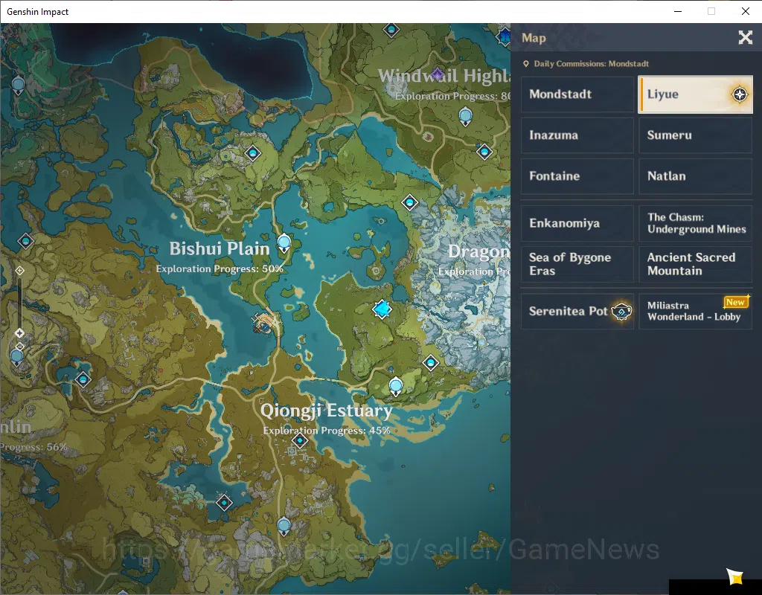This screenshot has width=762, height=595.
Task: Click the large blue crystal map marker
Action: [382, 309]
